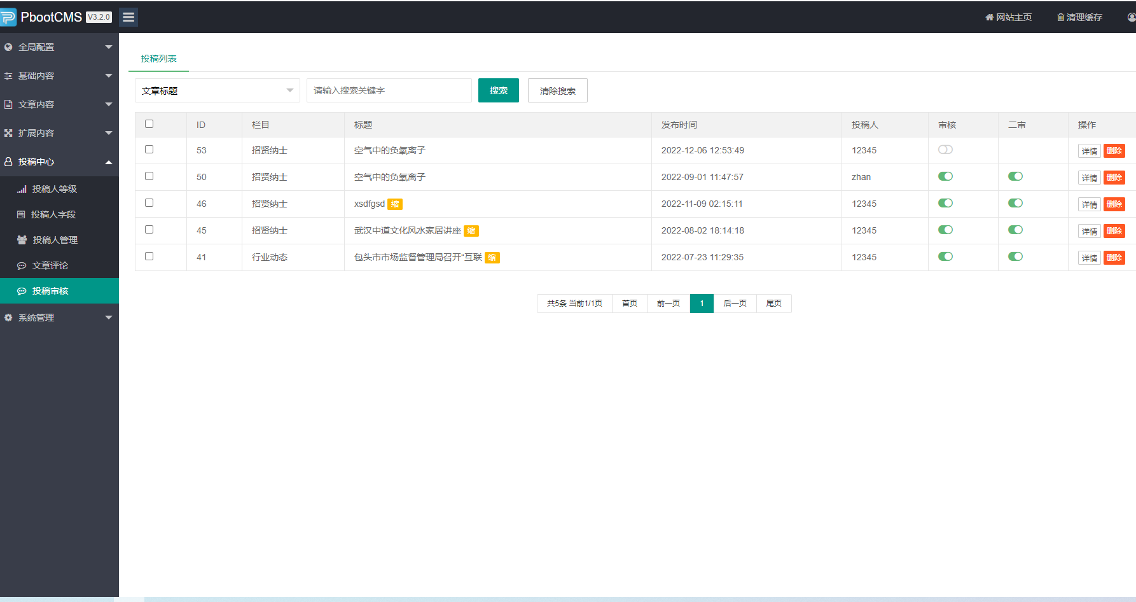
Task: Check the select-all checkbox in table header
Action: click(149, 124)
